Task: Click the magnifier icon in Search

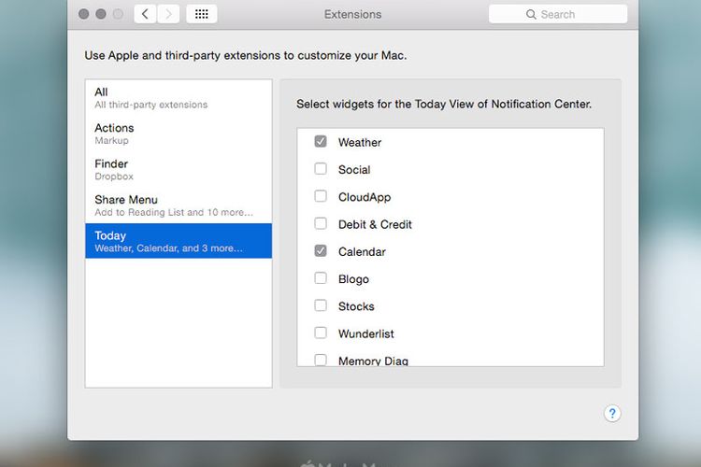Action: (531, 14)
